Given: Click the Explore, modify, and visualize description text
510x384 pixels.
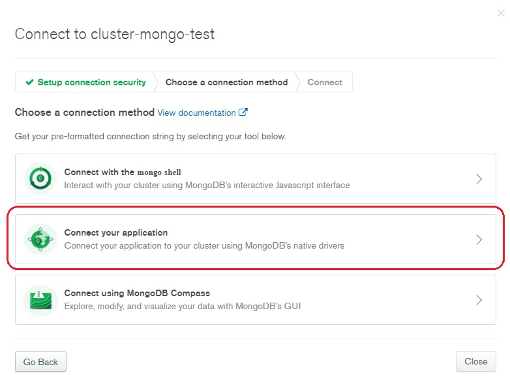Looking at the screenshot, I should click(183, 306).
